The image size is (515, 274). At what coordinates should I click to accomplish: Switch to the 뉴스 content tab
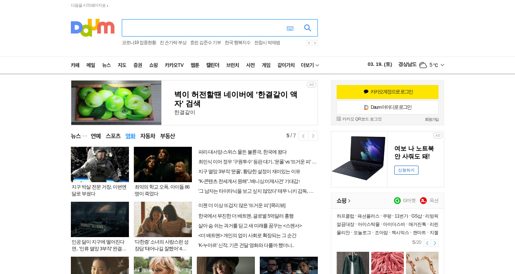point(76,136)
